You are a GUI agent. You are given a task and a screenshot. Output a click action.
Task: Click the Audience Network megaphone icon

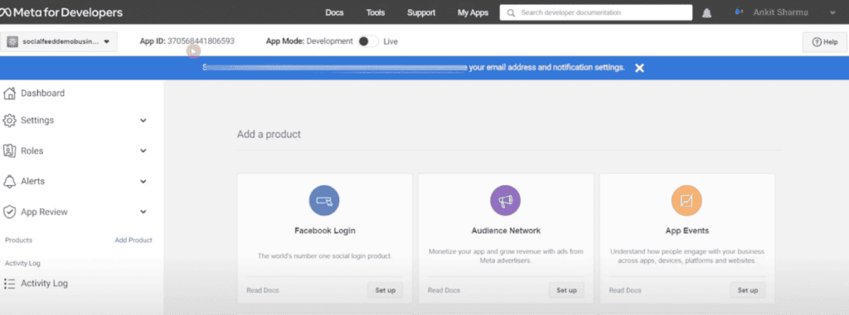click(x=505, y=200)
